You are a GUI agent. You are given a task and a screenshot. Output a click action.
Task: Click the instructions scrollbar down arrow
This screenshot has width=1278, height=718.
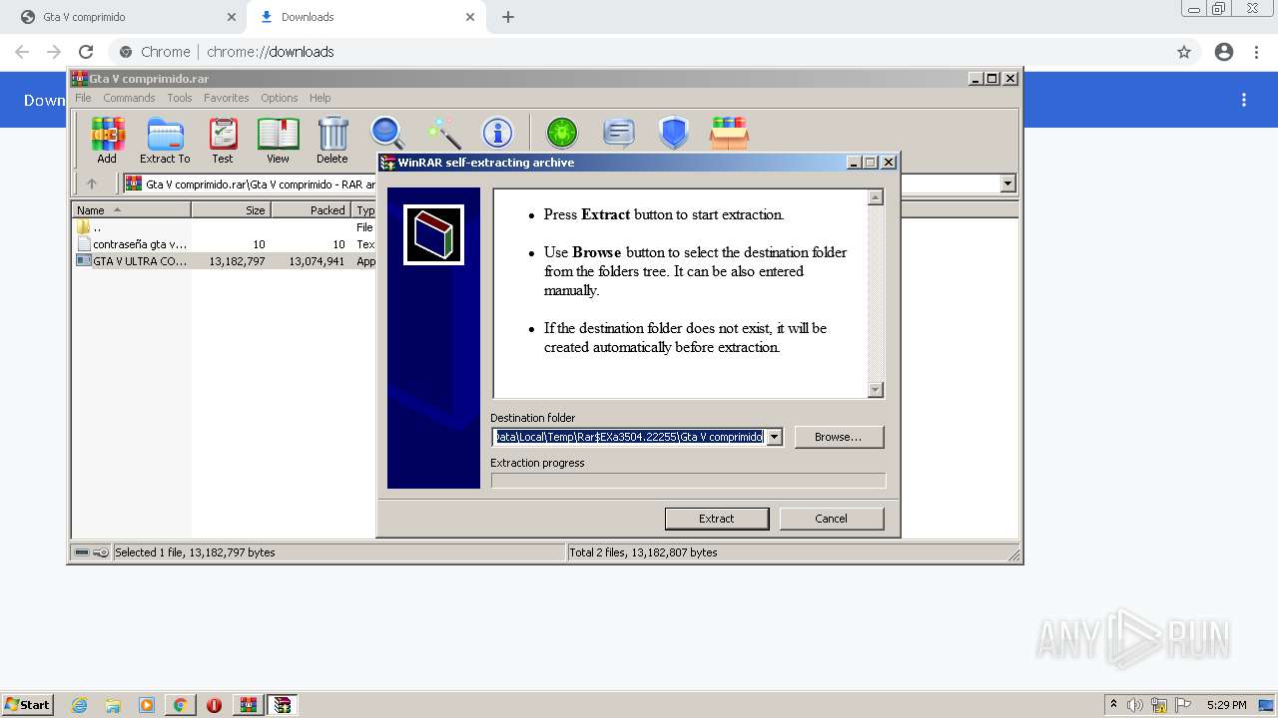(876, 390)
